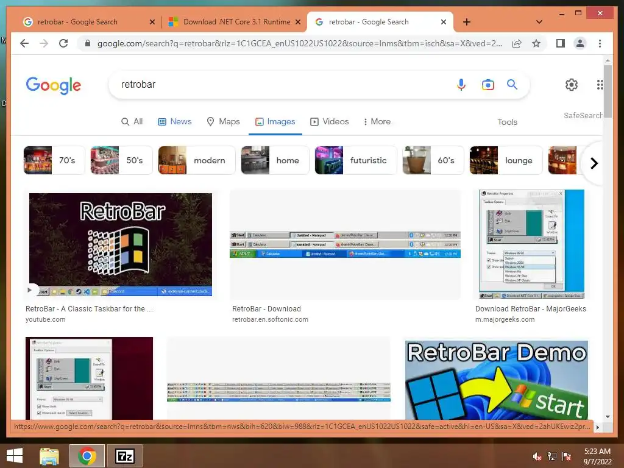Open a new tab with the plus button

click(x=467, y=22)
